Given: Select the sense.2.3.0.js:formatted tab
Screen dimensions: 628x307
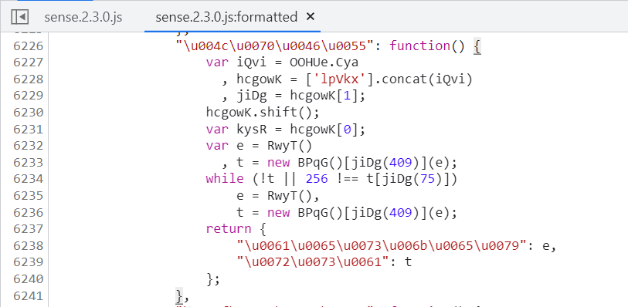Looking at the screenshot, I should [x=226, y=17].
